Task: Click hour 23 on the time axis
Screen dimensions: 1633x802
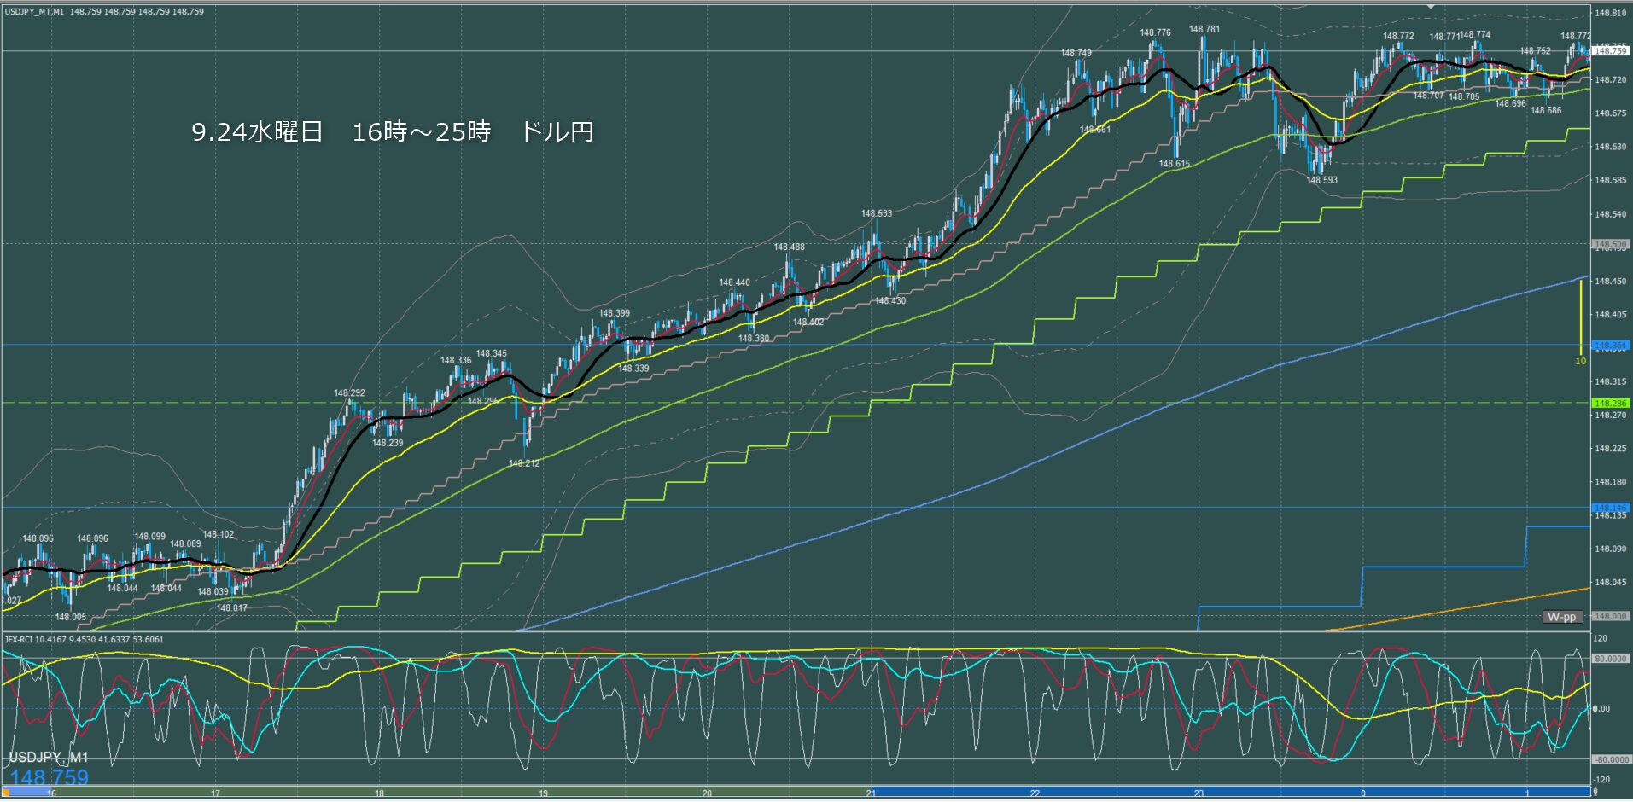Action: click(x=1199, y=793)
